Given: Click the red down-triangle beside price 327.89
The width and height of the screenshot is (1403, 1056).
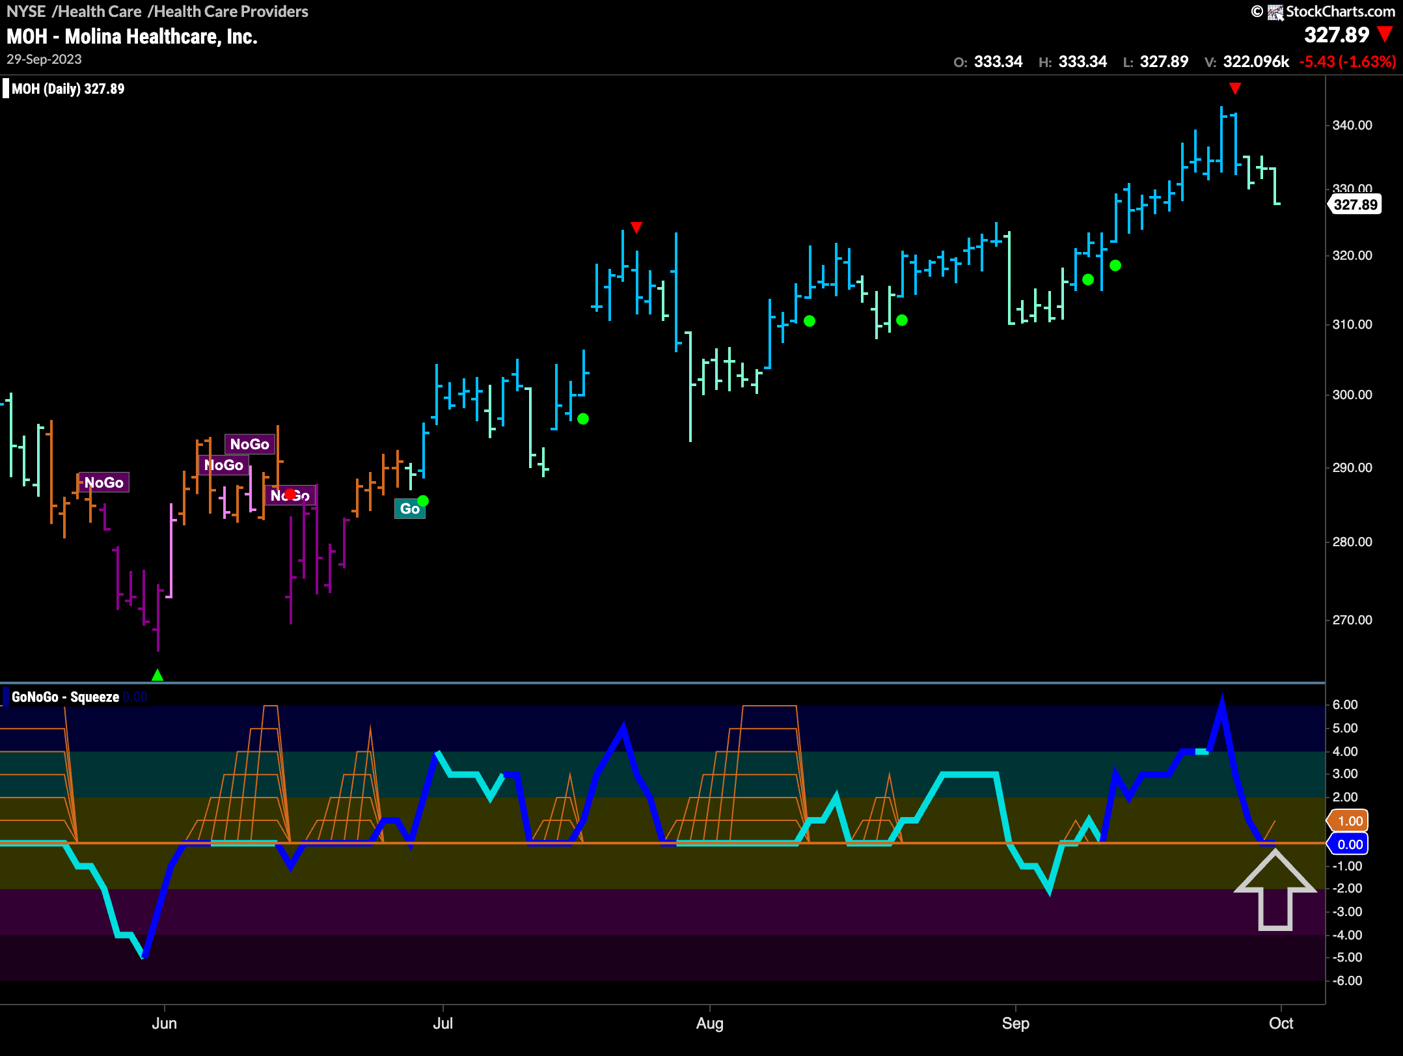Looking at the screenshot, I should coord(1385,35).
